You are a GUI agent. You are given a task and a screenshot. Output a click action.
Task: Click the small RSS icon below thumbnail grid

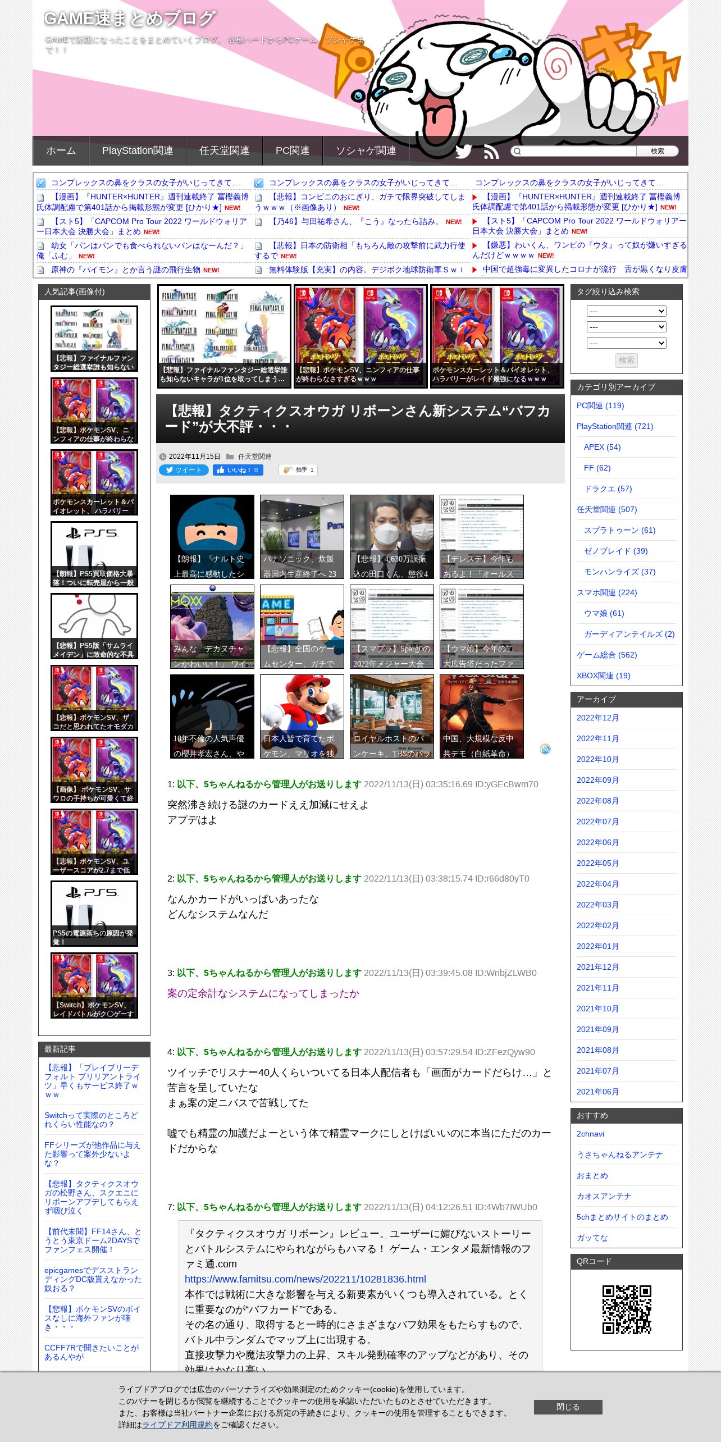point(545,749)
